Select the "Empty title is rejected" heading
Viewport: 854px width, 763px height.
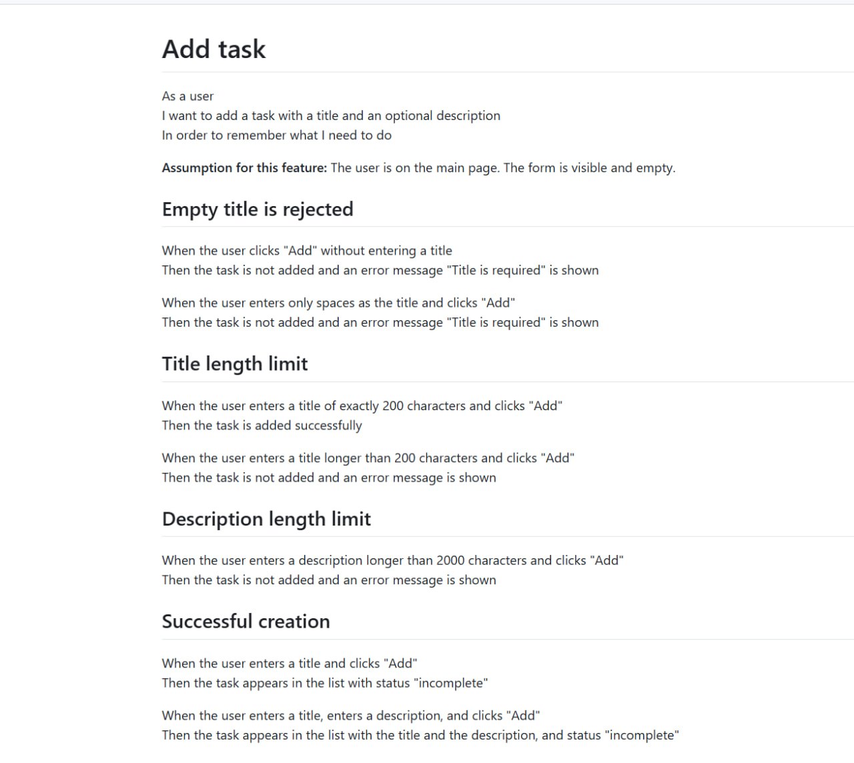[x=258, y=209]
